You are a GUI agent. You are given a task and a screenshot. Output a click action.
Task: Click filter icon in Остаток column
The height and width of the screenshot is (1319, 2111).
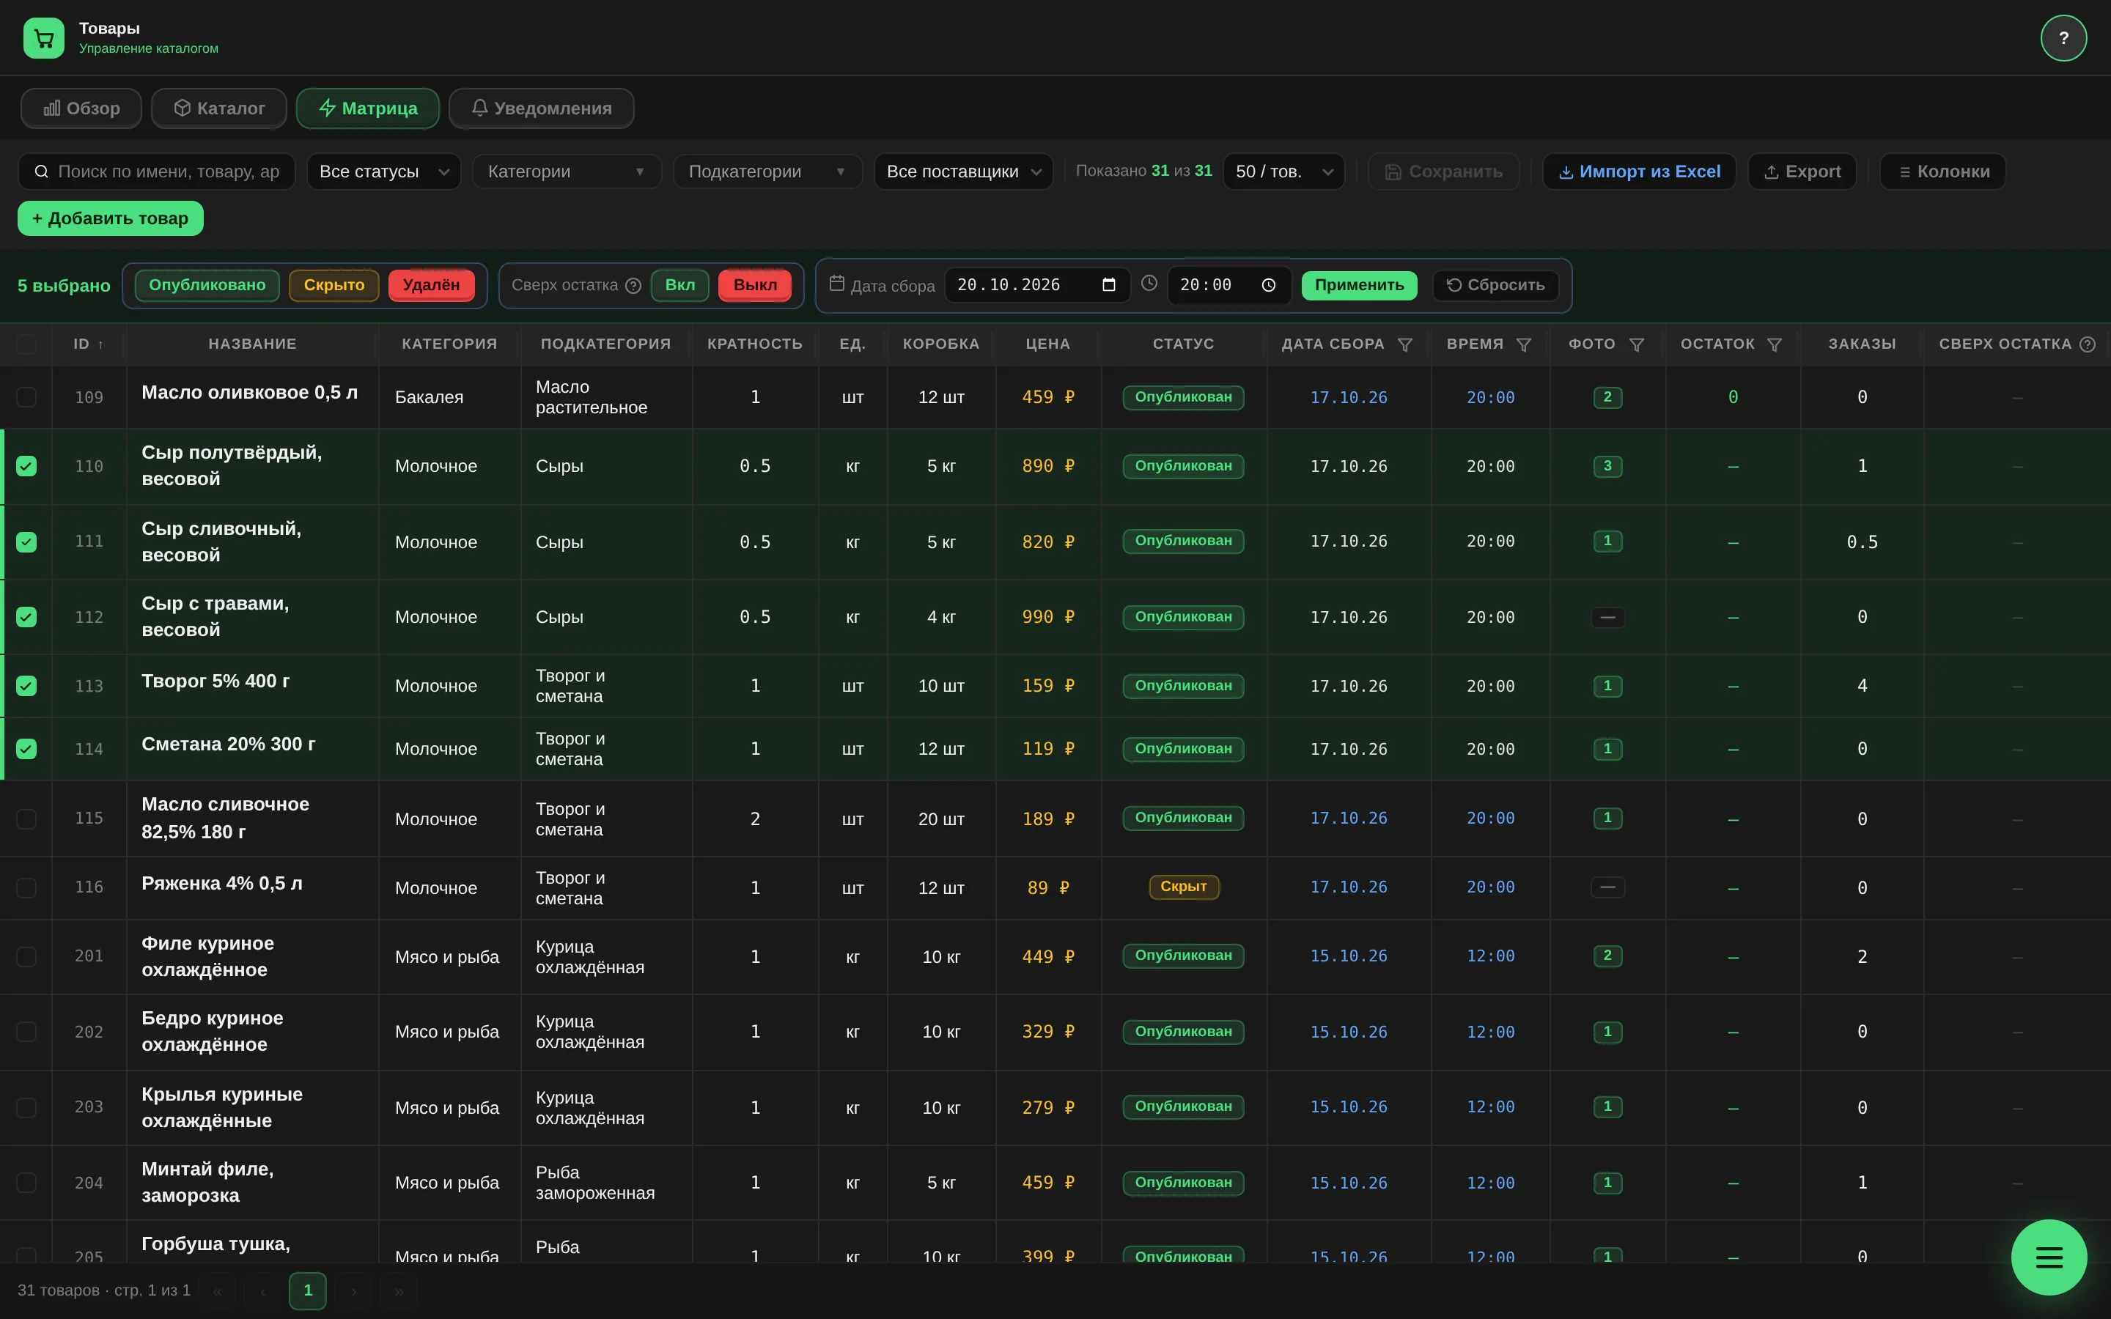(x=1773, y=344)
